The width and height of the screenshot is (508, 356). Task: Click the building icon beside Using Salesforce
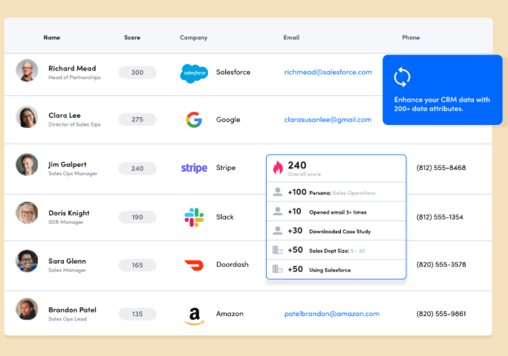pyautogui.click(x=278, y=269)
